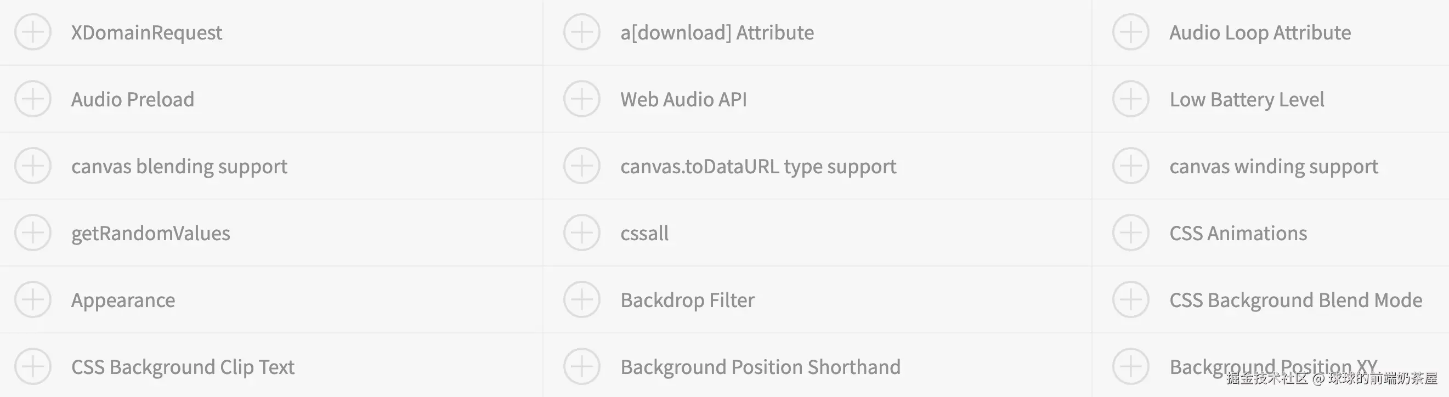Add Audio Loop Attribute using its plus icon
The image size is (1449, 397).
(x=1130, y=32)
